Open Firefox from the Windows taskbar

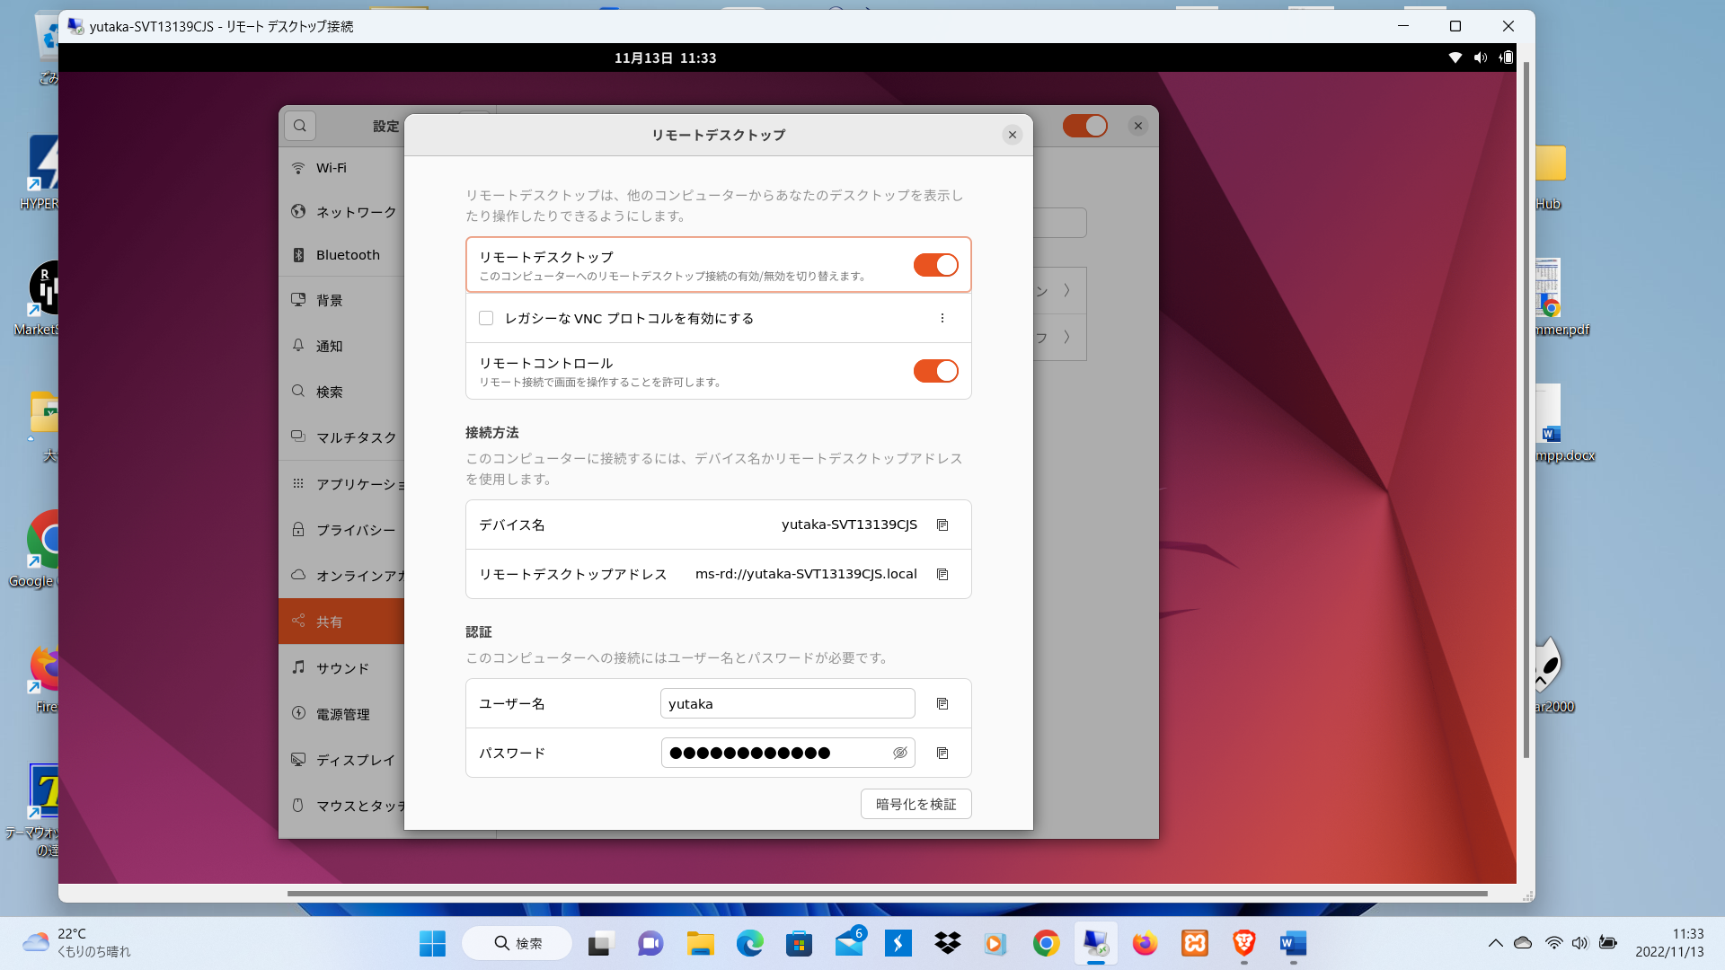(1145, 943)
